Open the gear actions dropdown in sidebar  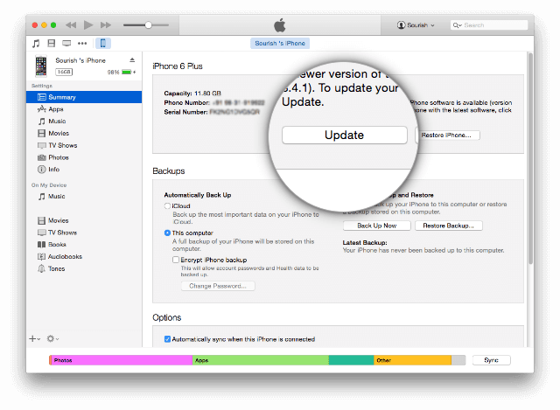52,338
